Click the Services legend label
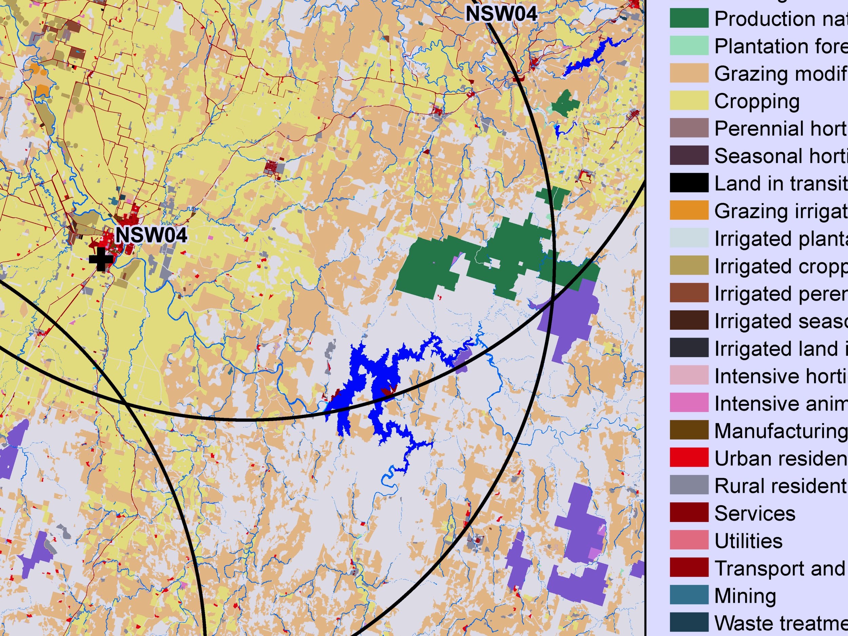848x636 pixels. click(x=754, y=513)
